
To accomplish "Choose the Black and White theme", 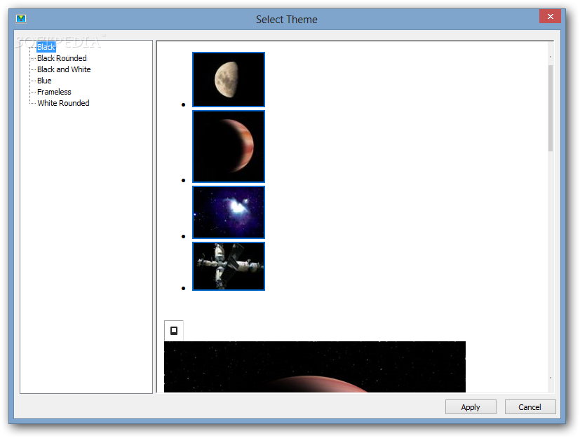I will coord(64,69).
